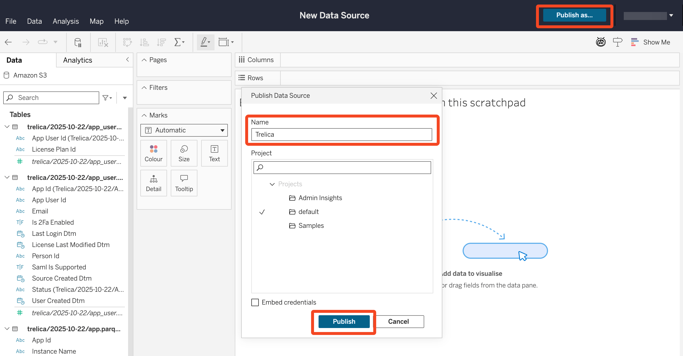Click the Cancel button
The width and height of the screenshot is (683, 356).
point(398,322)
